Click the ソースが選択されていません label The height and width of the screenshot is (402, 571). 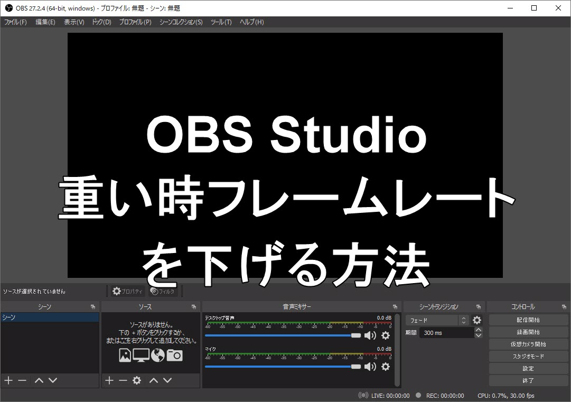[34, 291]
